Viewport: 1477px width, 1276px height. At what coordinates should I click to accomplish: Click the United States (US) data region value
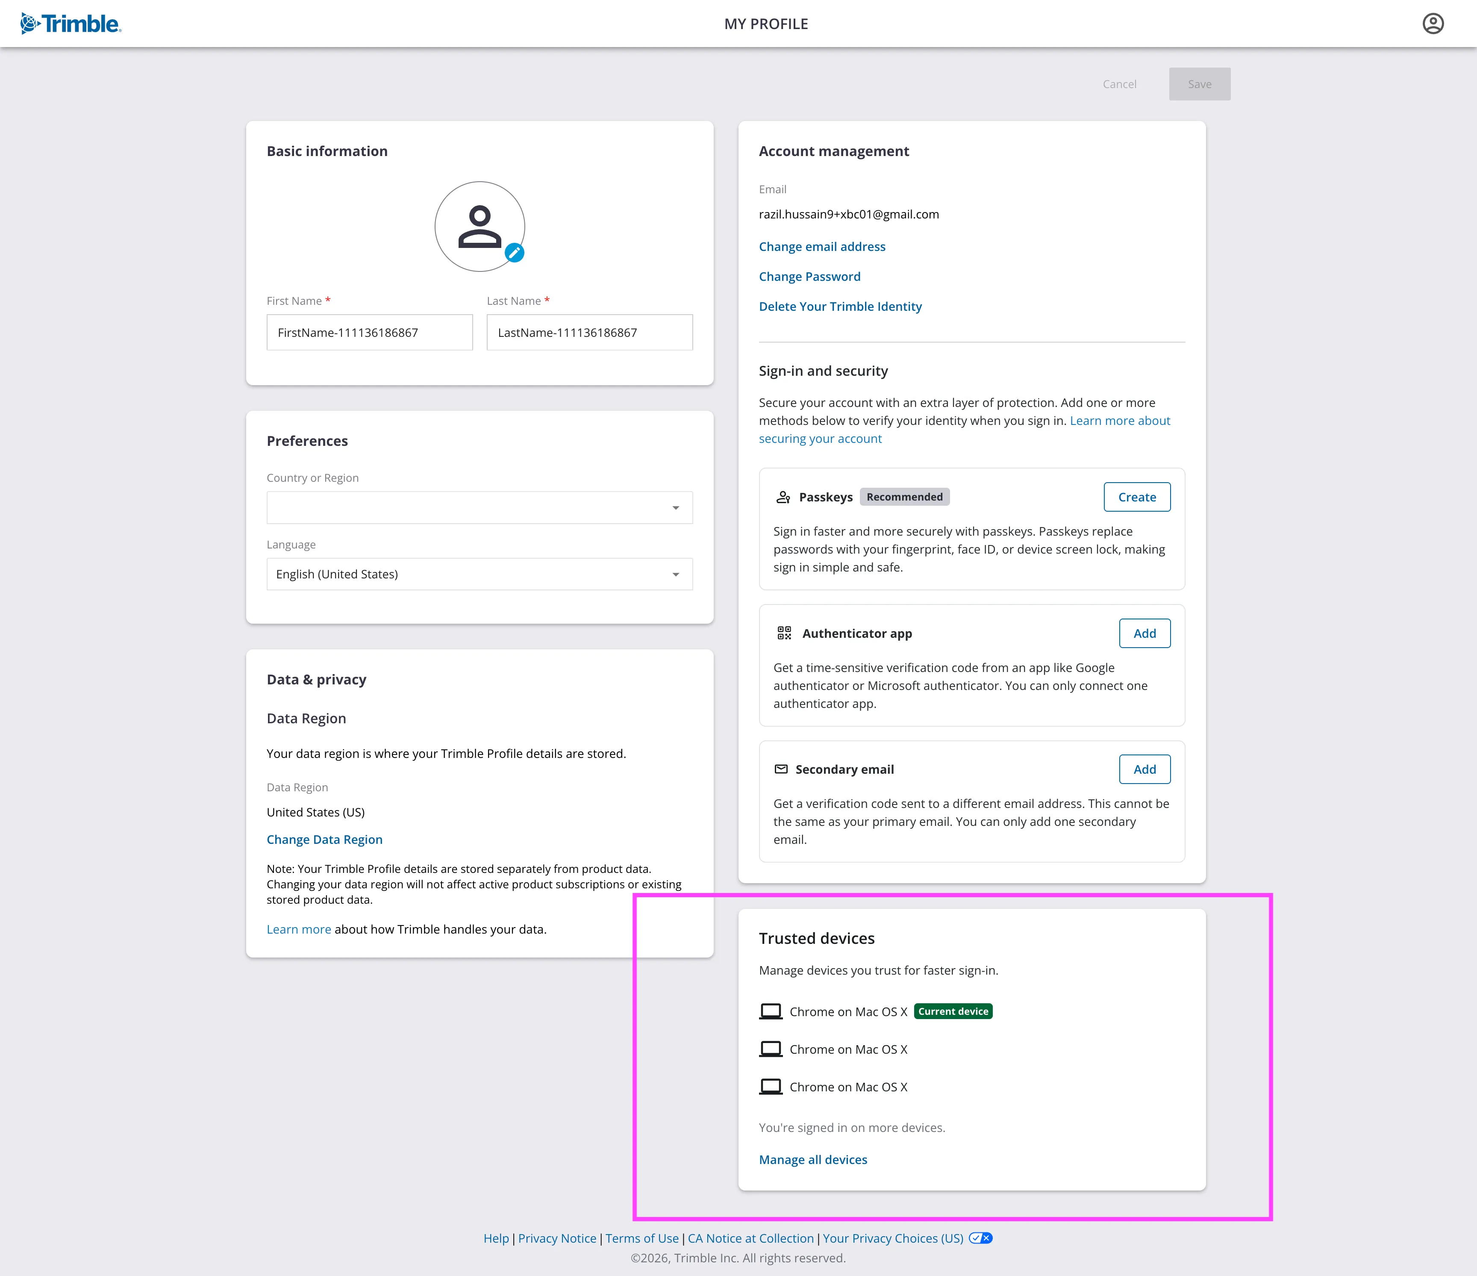coord(316,812)
